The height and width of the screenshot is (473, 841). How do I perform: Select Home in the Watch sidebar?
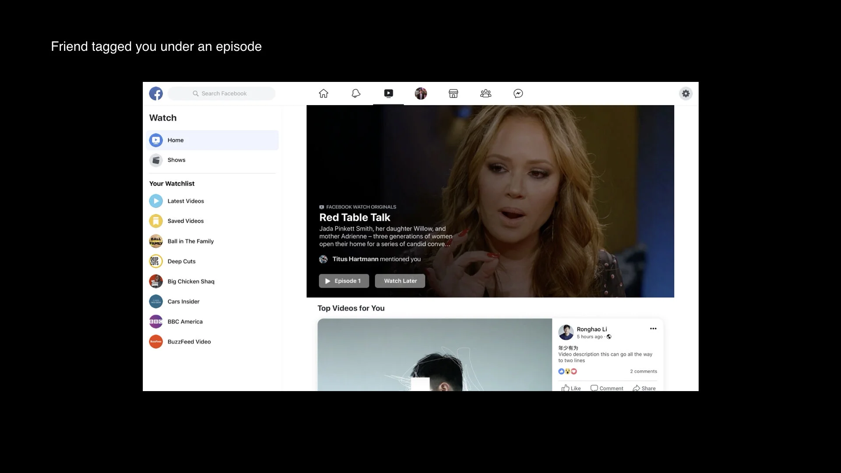[x=212, y=140]
